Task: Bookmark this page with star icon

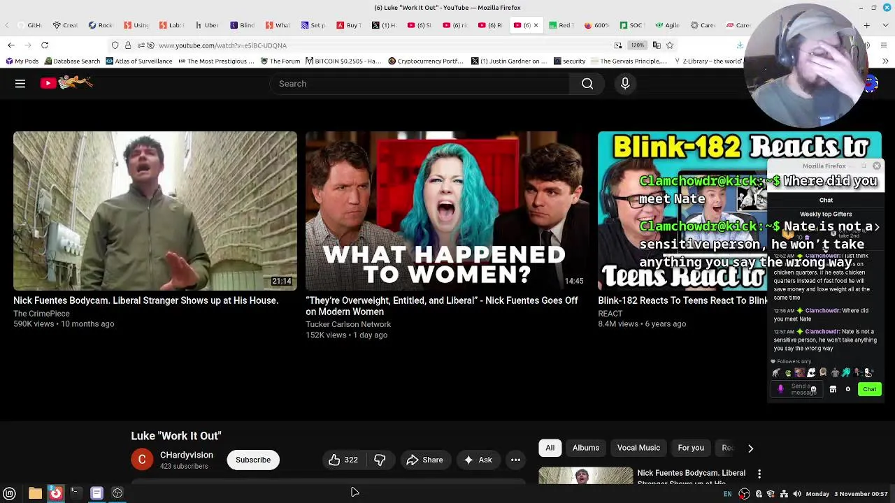Action: (670, 45)
